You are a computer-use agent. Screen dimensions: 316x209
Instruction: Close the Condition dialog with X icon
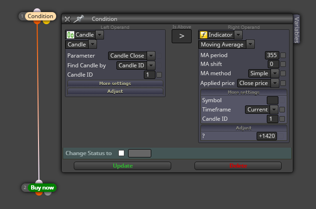point(67,19)
